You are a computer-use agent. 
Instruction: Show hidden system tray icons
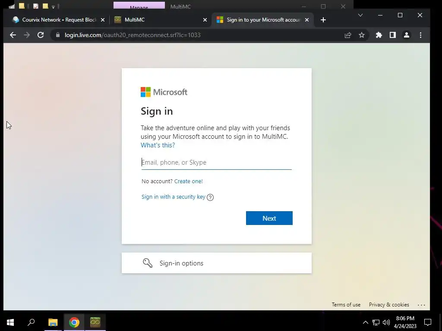365,322
